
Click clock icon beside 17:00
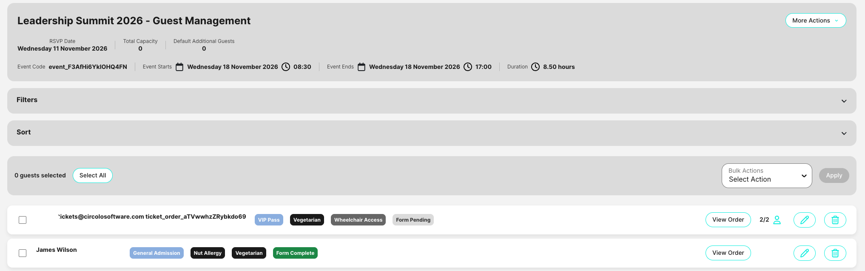[x=468, y=67]
